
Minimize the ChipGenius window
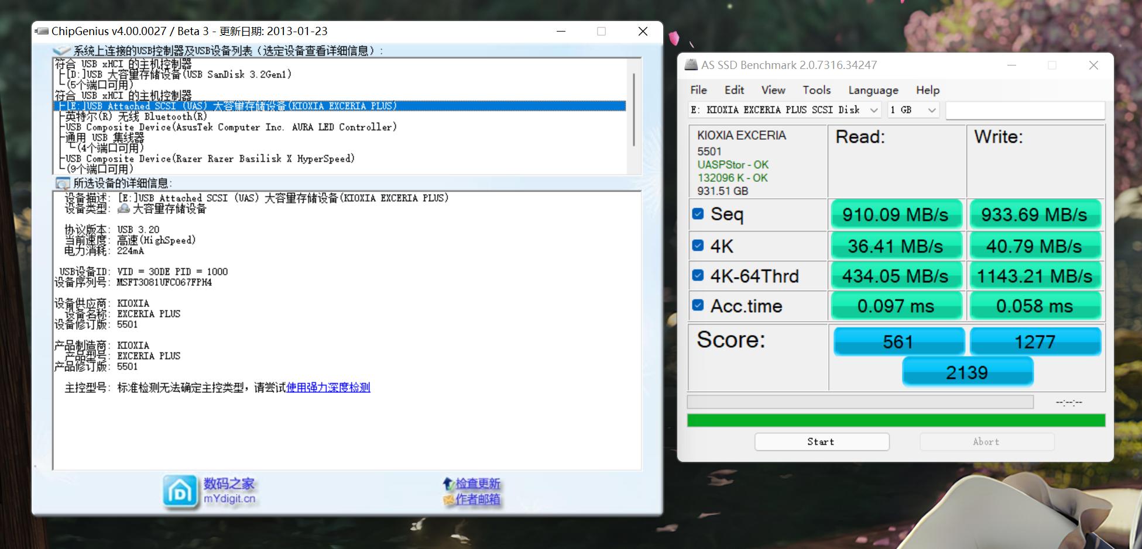click(561, 32)
